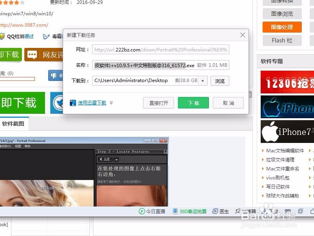Open the iPhone7 banner
314x236 pixels.
tap(287, 132)
